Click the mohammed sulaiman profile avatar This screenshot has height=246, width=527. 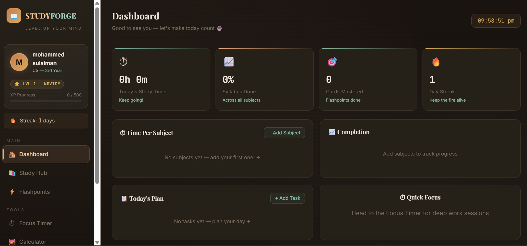click(19, 62)
